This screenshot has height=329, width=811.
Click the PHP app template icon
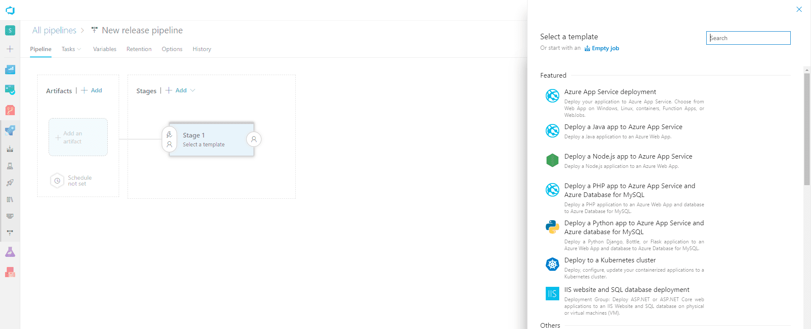[x=552, y=190]
